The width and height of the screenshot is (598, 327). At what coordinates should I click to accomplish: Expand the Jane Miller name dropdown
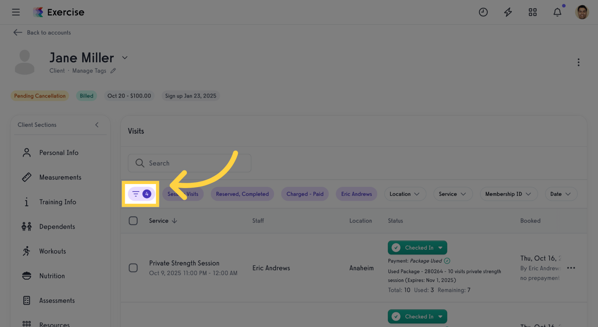click(x=125, y=58)
